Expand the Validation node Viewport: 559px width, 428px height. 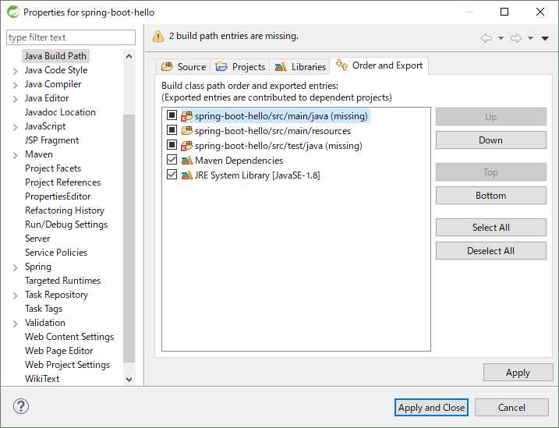pos(16,324)
